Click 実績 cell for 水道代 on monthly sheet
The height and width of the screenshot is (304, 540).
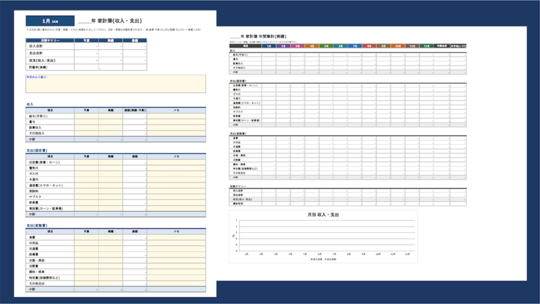[111, 179]
